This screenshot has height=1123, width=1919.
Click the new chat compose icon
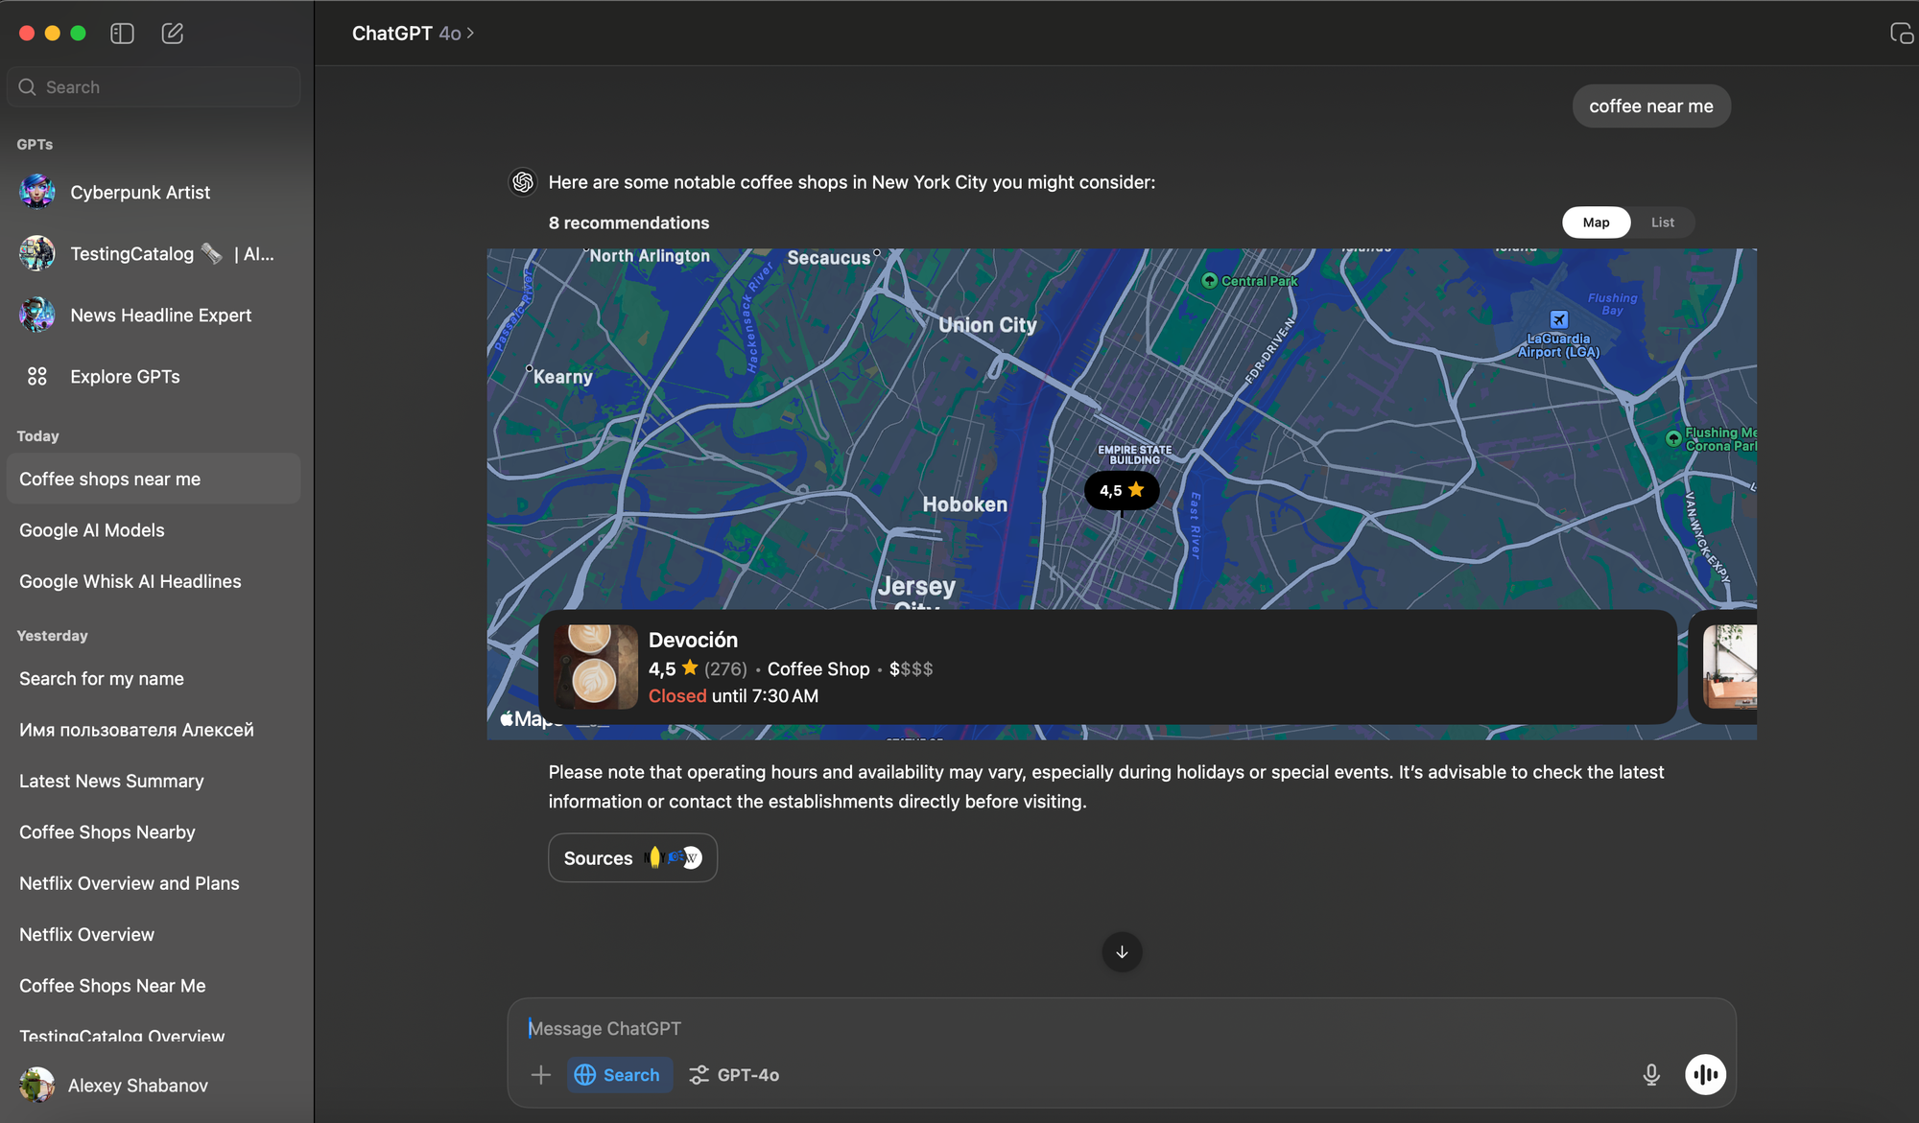pos(173,34)
